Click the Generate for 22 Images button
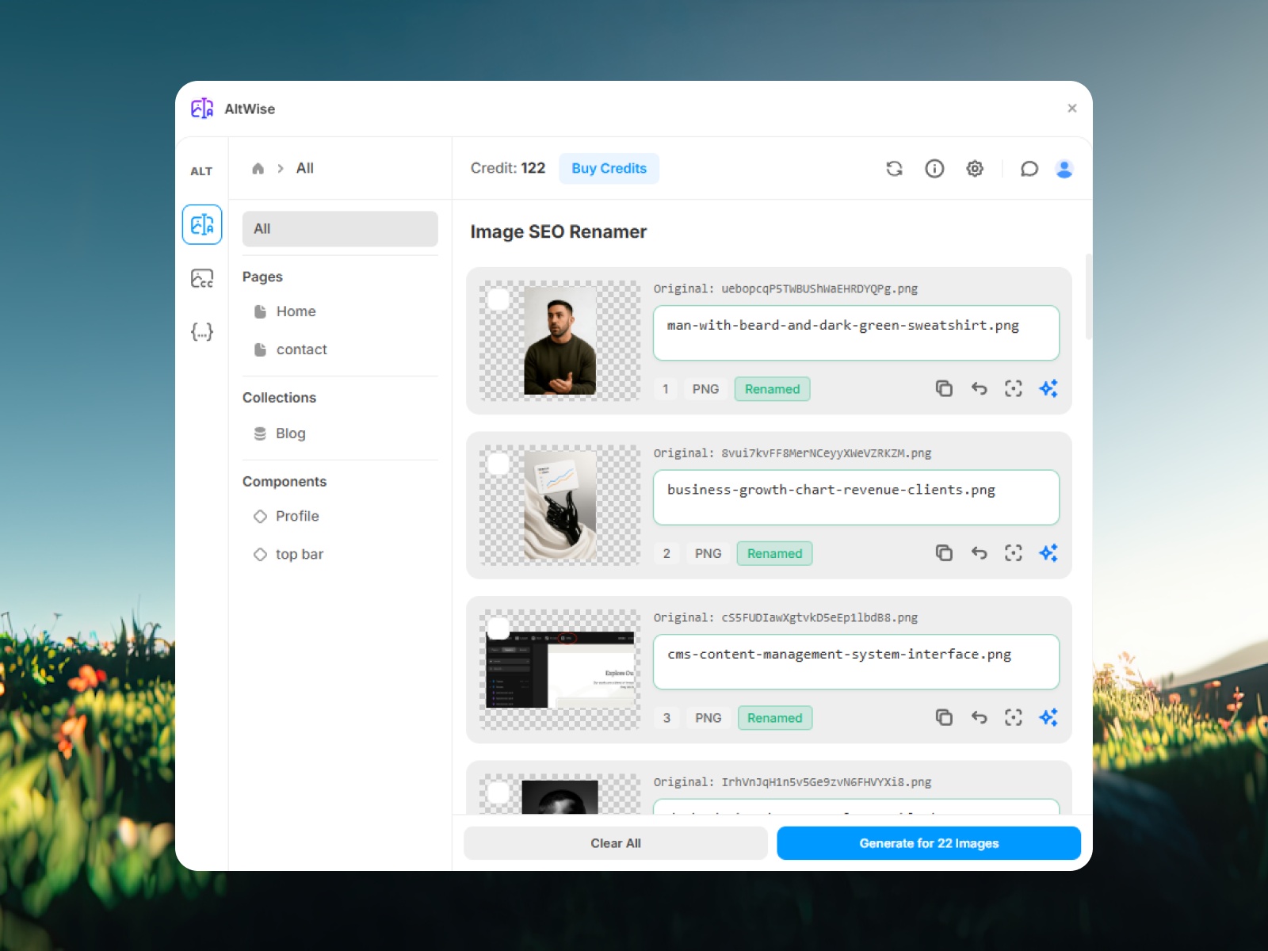Image resolution: width=1268 pixels, height=951 pixels. point(928,842)
